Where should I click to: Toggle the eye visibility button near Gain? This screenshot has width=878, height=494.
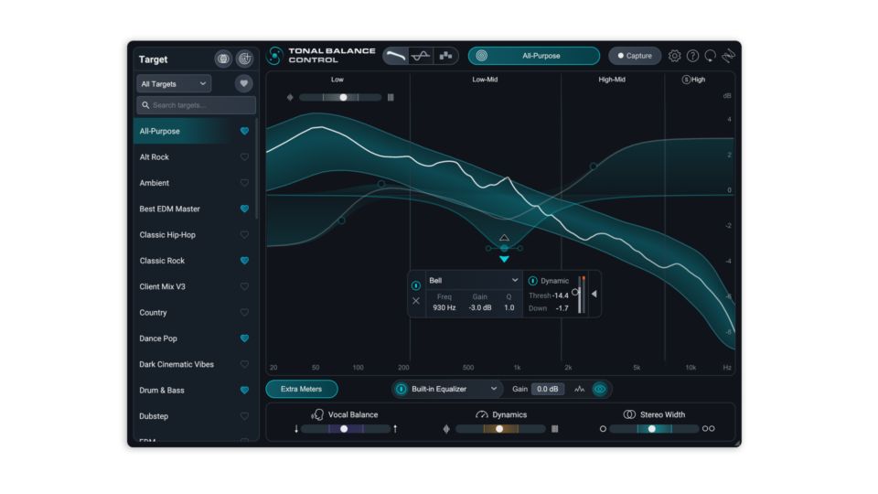click(x=600, y=389)
